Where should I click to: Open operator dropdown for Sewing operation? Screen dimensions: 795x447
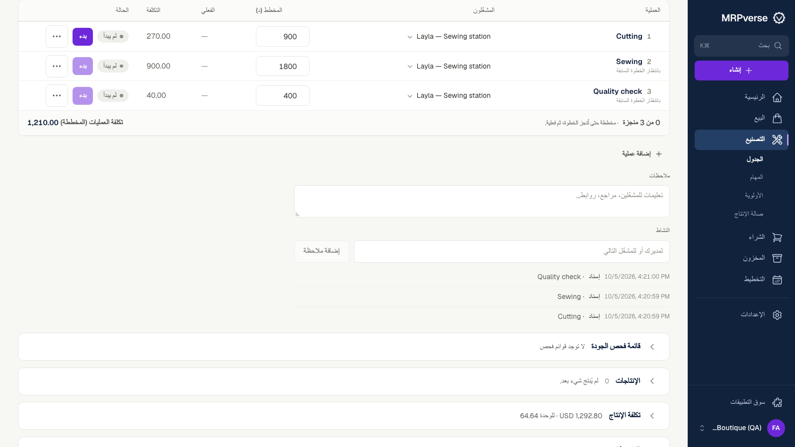[449, 66]
